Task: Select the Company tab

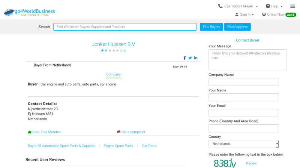Action: tap(114, 74)
